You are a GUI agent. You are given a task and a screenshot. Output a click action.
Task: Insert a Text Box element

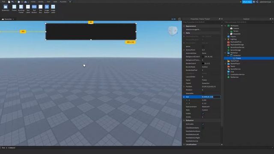(40, 9)
